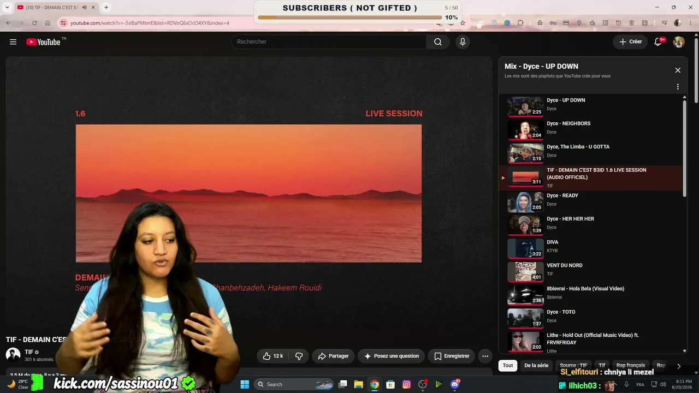
Task: Open a new browser tab
Action: [x=106, y=7]
